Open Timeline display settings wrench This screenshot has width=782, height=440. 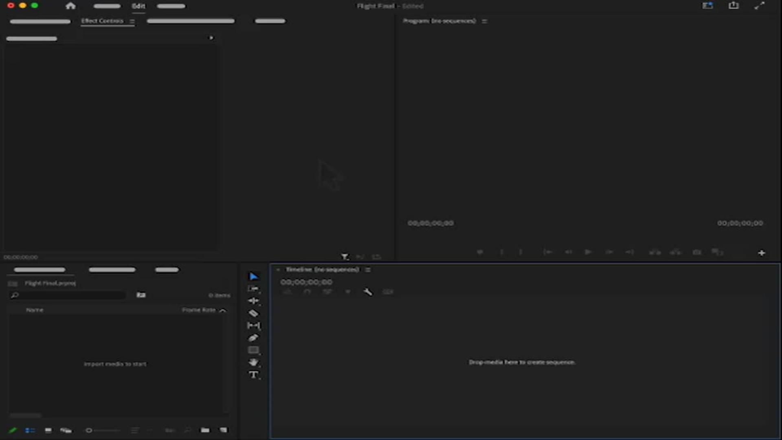point(367,292)
